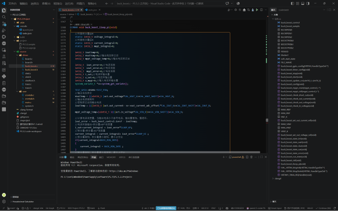Image resolution: width=338 pixels, height=211 pixels.
Task: Open Run and Debug view
Action: coord(4,30)
